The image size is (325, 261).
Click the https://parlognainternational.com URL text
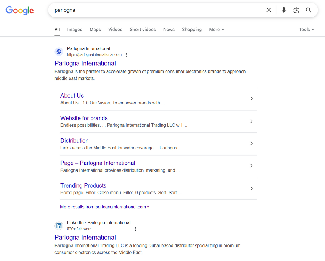pos(94,55)
